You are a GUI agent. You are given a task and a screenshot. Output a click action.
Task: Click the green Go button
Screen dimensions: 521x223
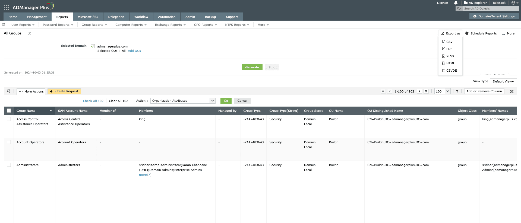click(x=226, y=101)
